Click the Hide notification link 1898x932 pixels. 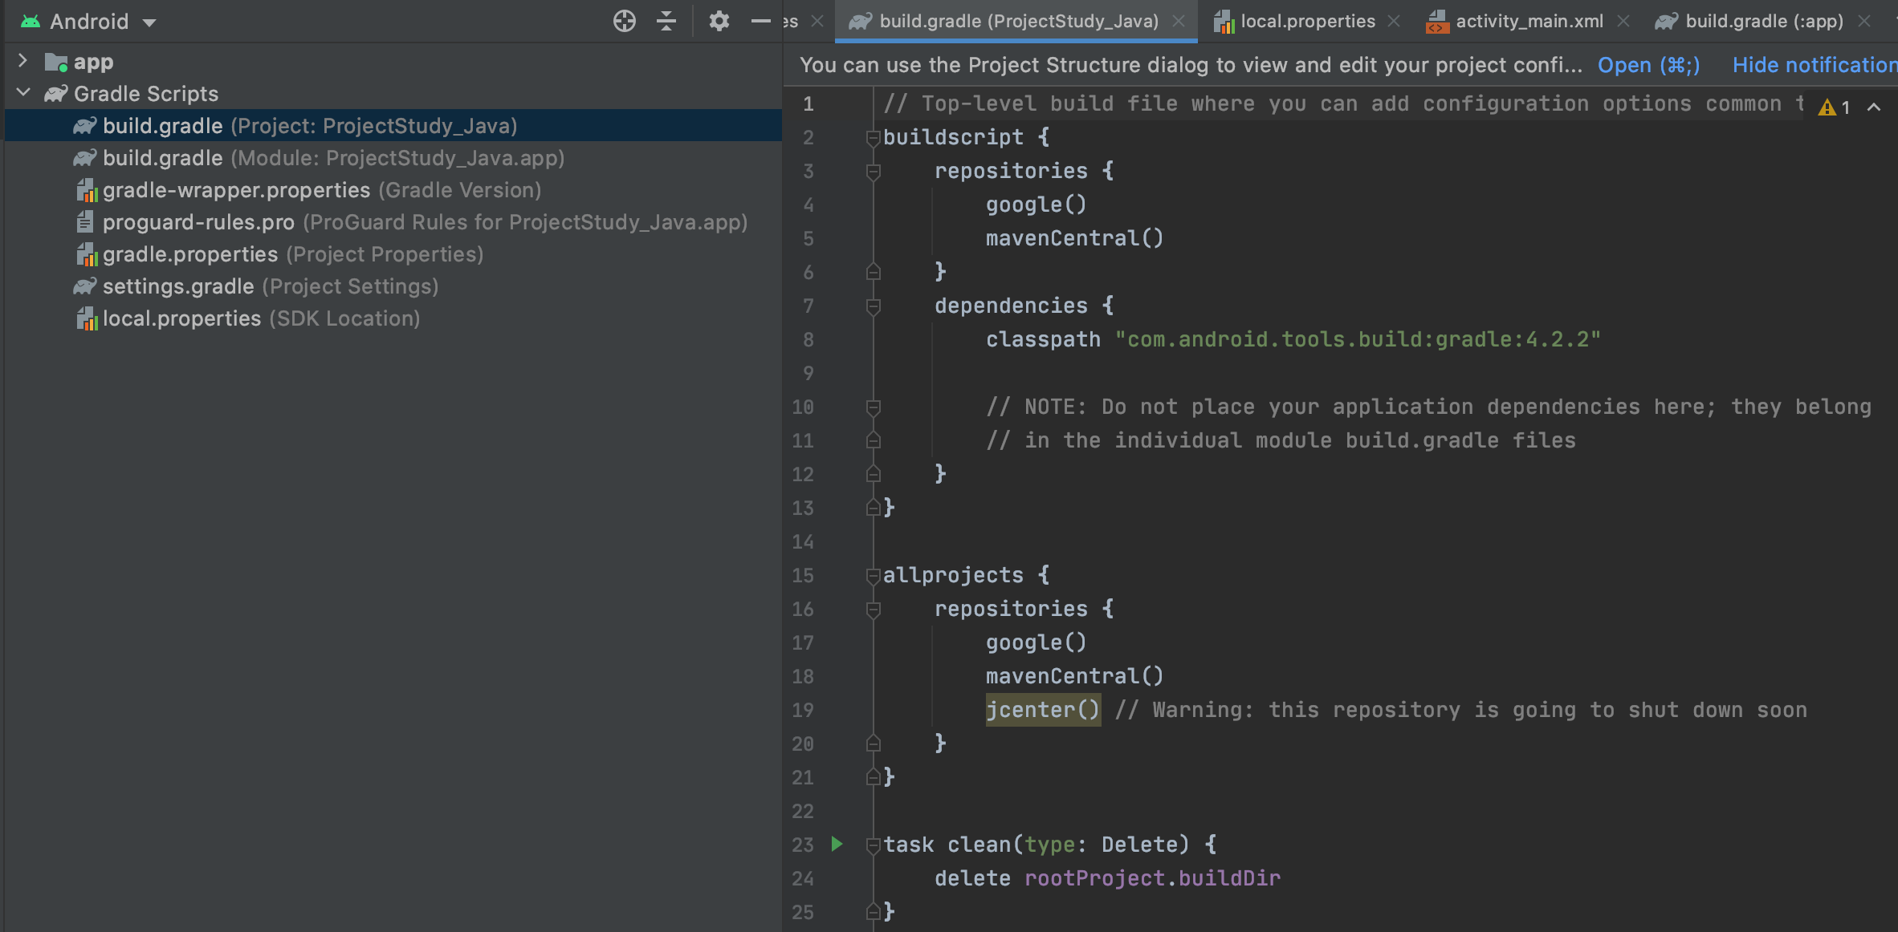[1813, 65]
